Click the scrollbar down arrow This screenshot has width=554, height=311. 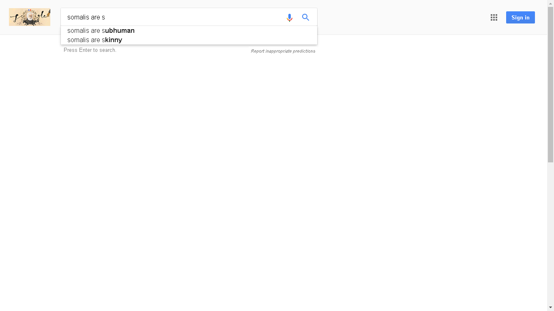[550, 308]
